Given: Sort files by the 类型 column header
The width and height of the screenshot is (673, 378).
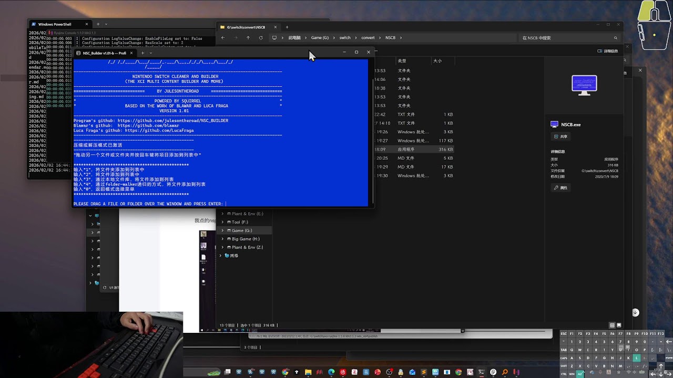Looking at the screenshot, I should click(402, 61).
